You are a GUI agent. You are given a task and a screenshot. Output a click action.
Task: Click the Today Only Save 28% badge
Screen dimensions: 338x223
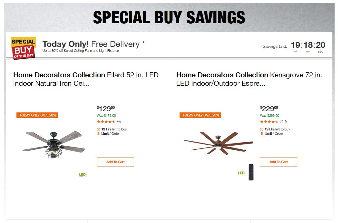[38, 115]
